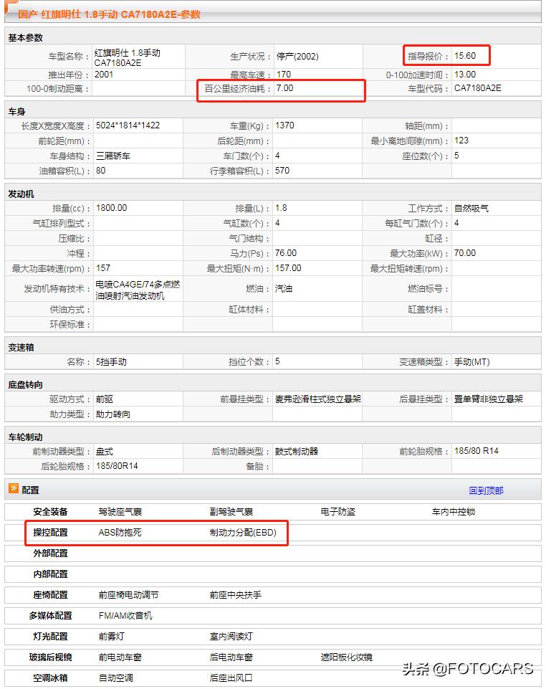
Task: Click the 后制动器类型 value 鼓式制动器
Action: [297, 451]
